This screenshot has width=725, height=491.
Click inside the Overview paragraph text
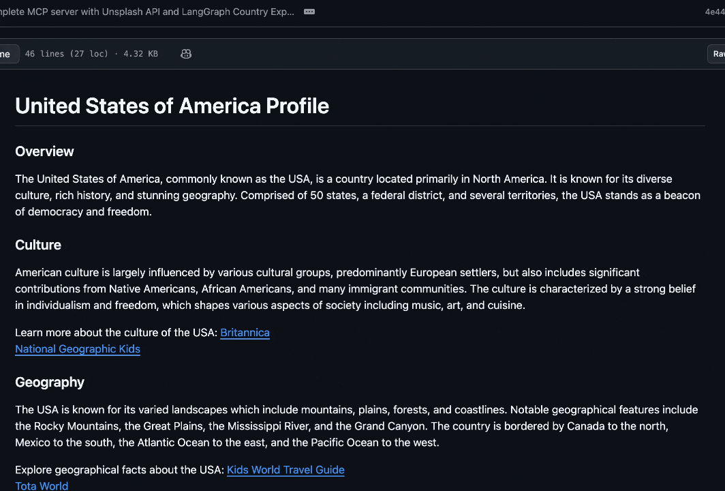[341, 195]
